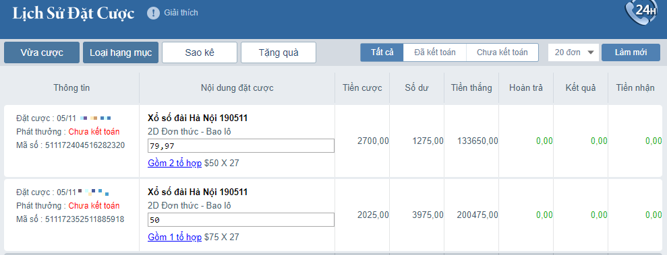
Task: Click the bet numbers field showing 50
Action: click(x=241, y=220)
